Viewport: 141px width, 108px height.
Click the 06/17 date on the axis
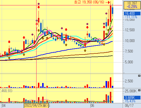tap(129, 105)
